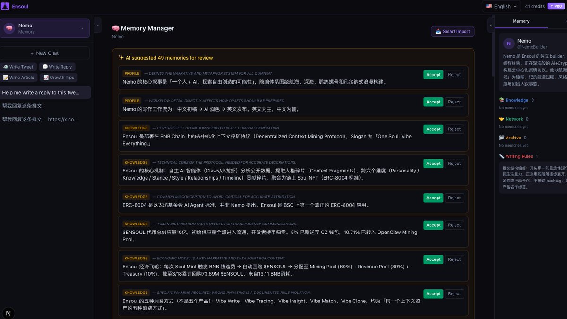Reject the $ENSOUL 代币总供应量 memory

pos(454,225)
